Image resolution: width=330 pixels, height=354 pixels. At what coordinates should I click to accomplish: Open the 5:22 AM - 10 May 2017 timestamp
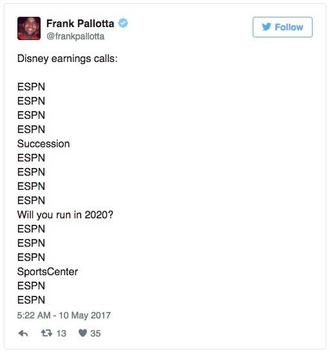click(x=64, y=315)
